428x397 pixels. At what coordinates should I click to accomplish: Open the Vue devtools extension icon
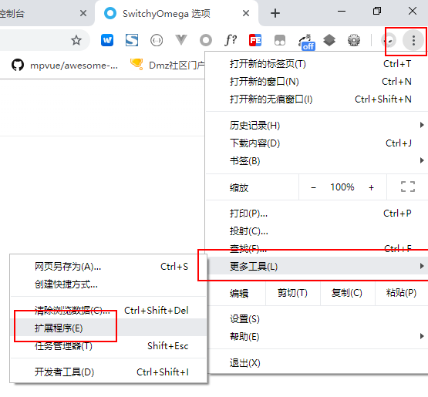coord(181,40)
